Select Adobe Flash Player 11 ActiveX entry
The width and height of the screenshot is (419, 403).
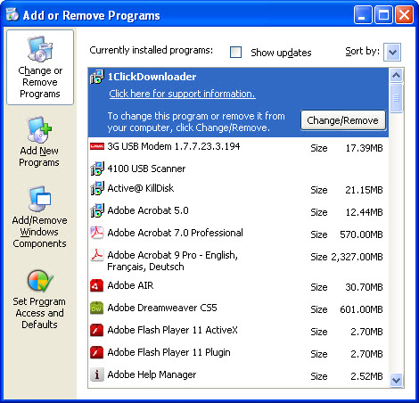pos(238,331)
